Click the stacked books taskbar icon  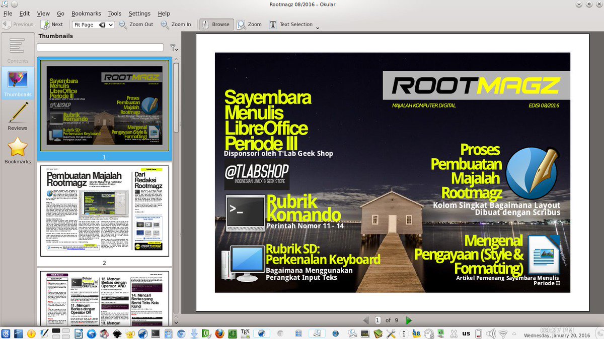pos(377,333)
